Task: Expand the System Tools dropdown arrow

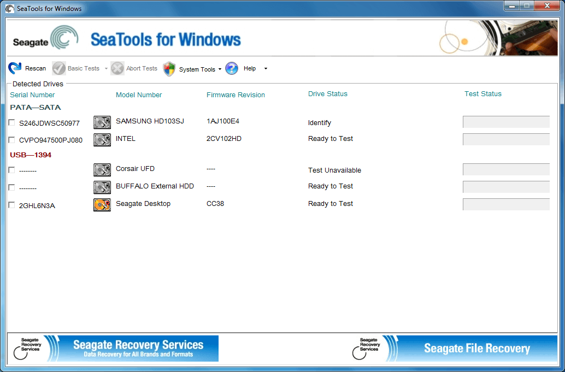Action: (221, 69)
